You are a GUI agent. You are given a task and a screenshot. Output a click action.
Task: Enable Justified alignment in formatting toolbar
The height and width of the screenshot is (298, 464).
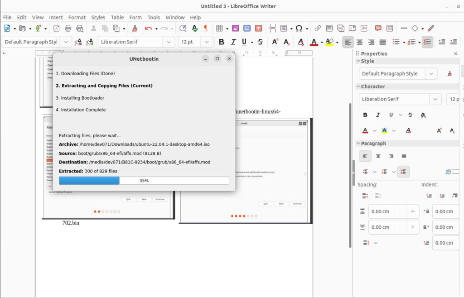point(382,42)
